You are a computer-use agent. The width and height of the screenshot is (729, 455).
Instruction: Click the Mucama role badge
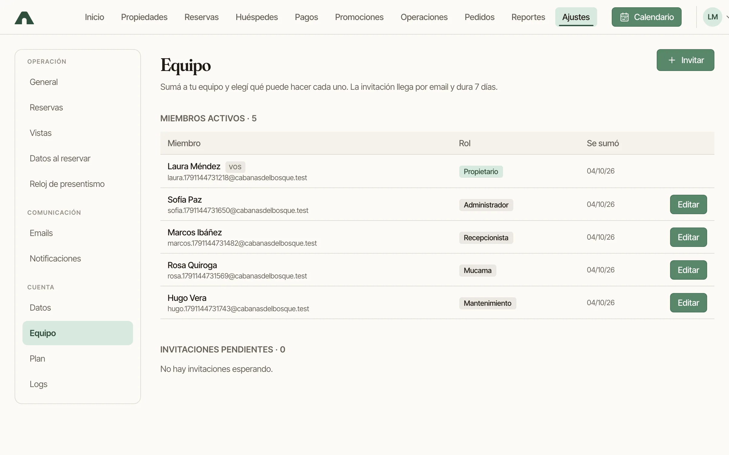click(x=477, y=271)
